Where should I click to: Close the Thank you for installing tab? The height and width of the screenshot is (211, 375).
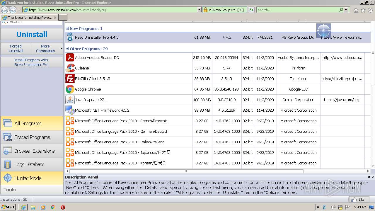pos(55,18)
